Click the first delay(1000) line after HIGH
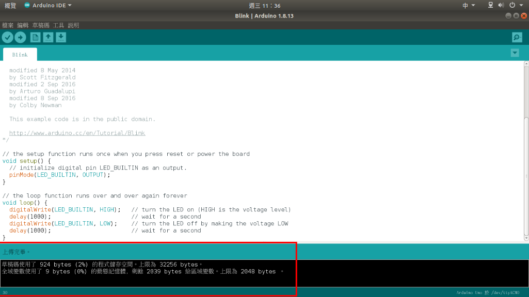The width and height of the screenshot is (529, 297). point(30,217)
